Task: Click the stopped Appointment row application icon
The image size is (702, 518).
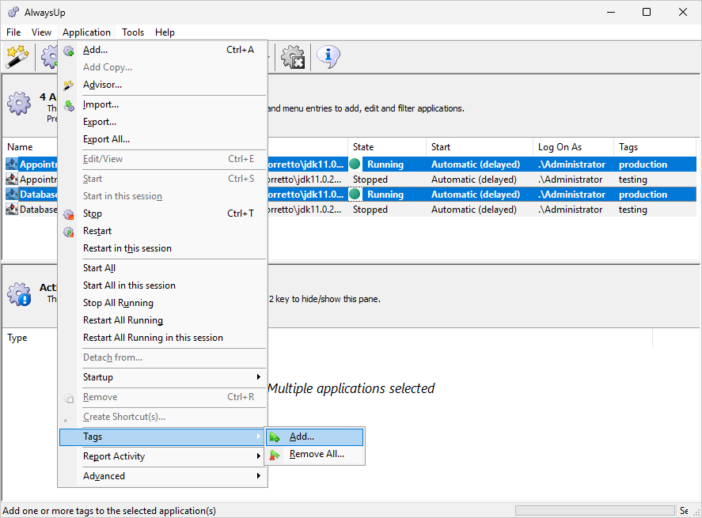Action: coord(12,179)
